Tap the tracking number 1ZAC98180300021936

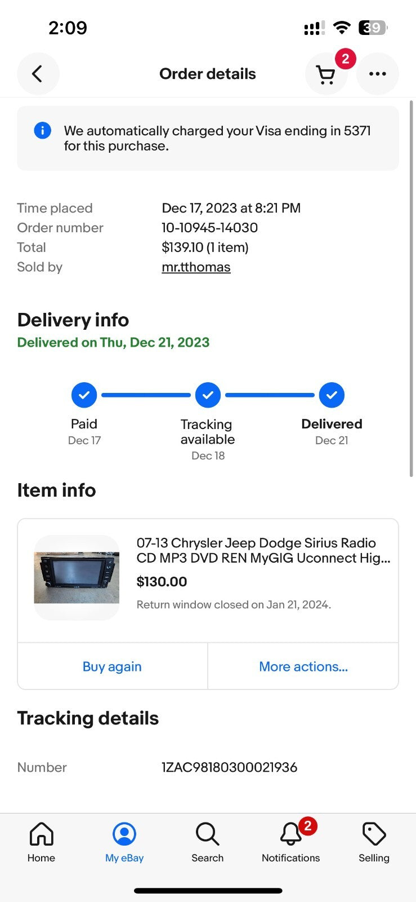[229, 767]
